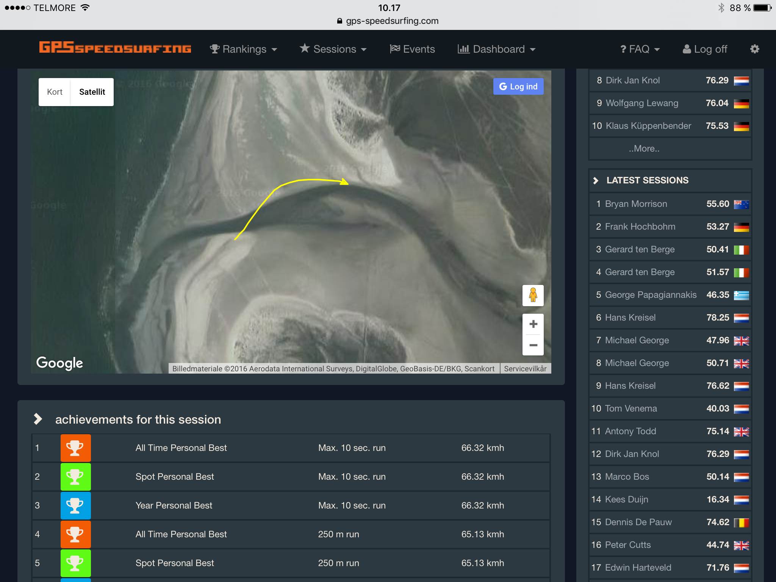Switch map to Kort view
The height and width of the screenshot is (582, 776).
[55, 92]
